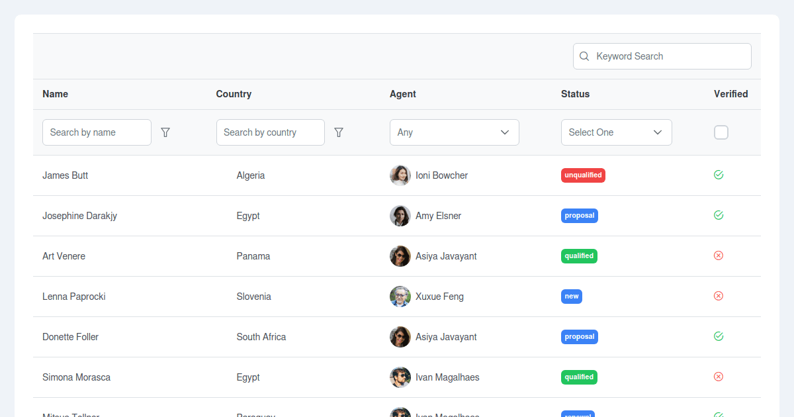Click Donette Foller's verified checkmark icon
794x417 pixels.
tap(719, 336)
